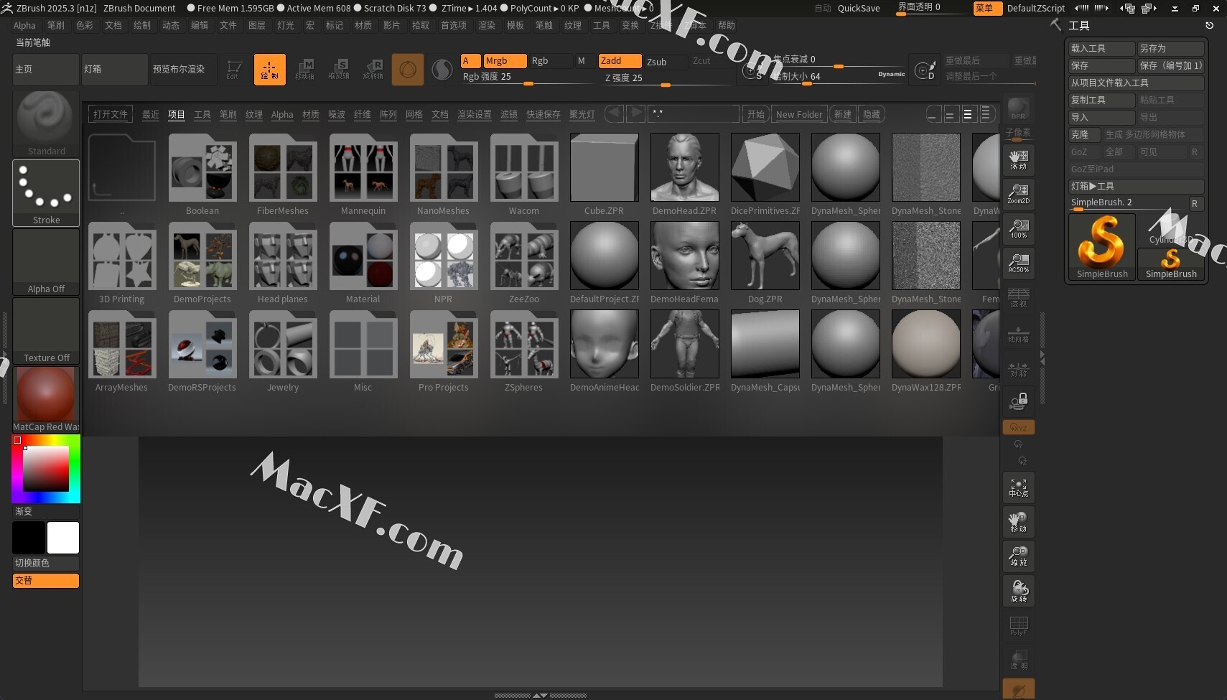The height and width of the screenshot is (700, 1227).
Task: Click the PolyF grid icon
Action: point(1019,625)
